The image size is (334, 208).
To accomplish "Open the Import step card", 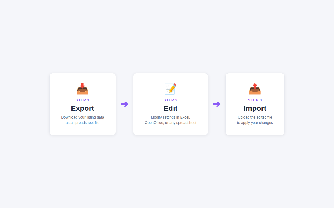I will point(255,104).
